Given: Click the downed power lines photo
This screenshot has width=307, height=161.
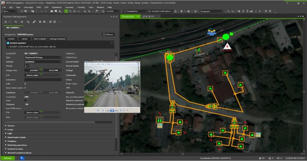Looking at the screenshot, I should pos(112,86).
